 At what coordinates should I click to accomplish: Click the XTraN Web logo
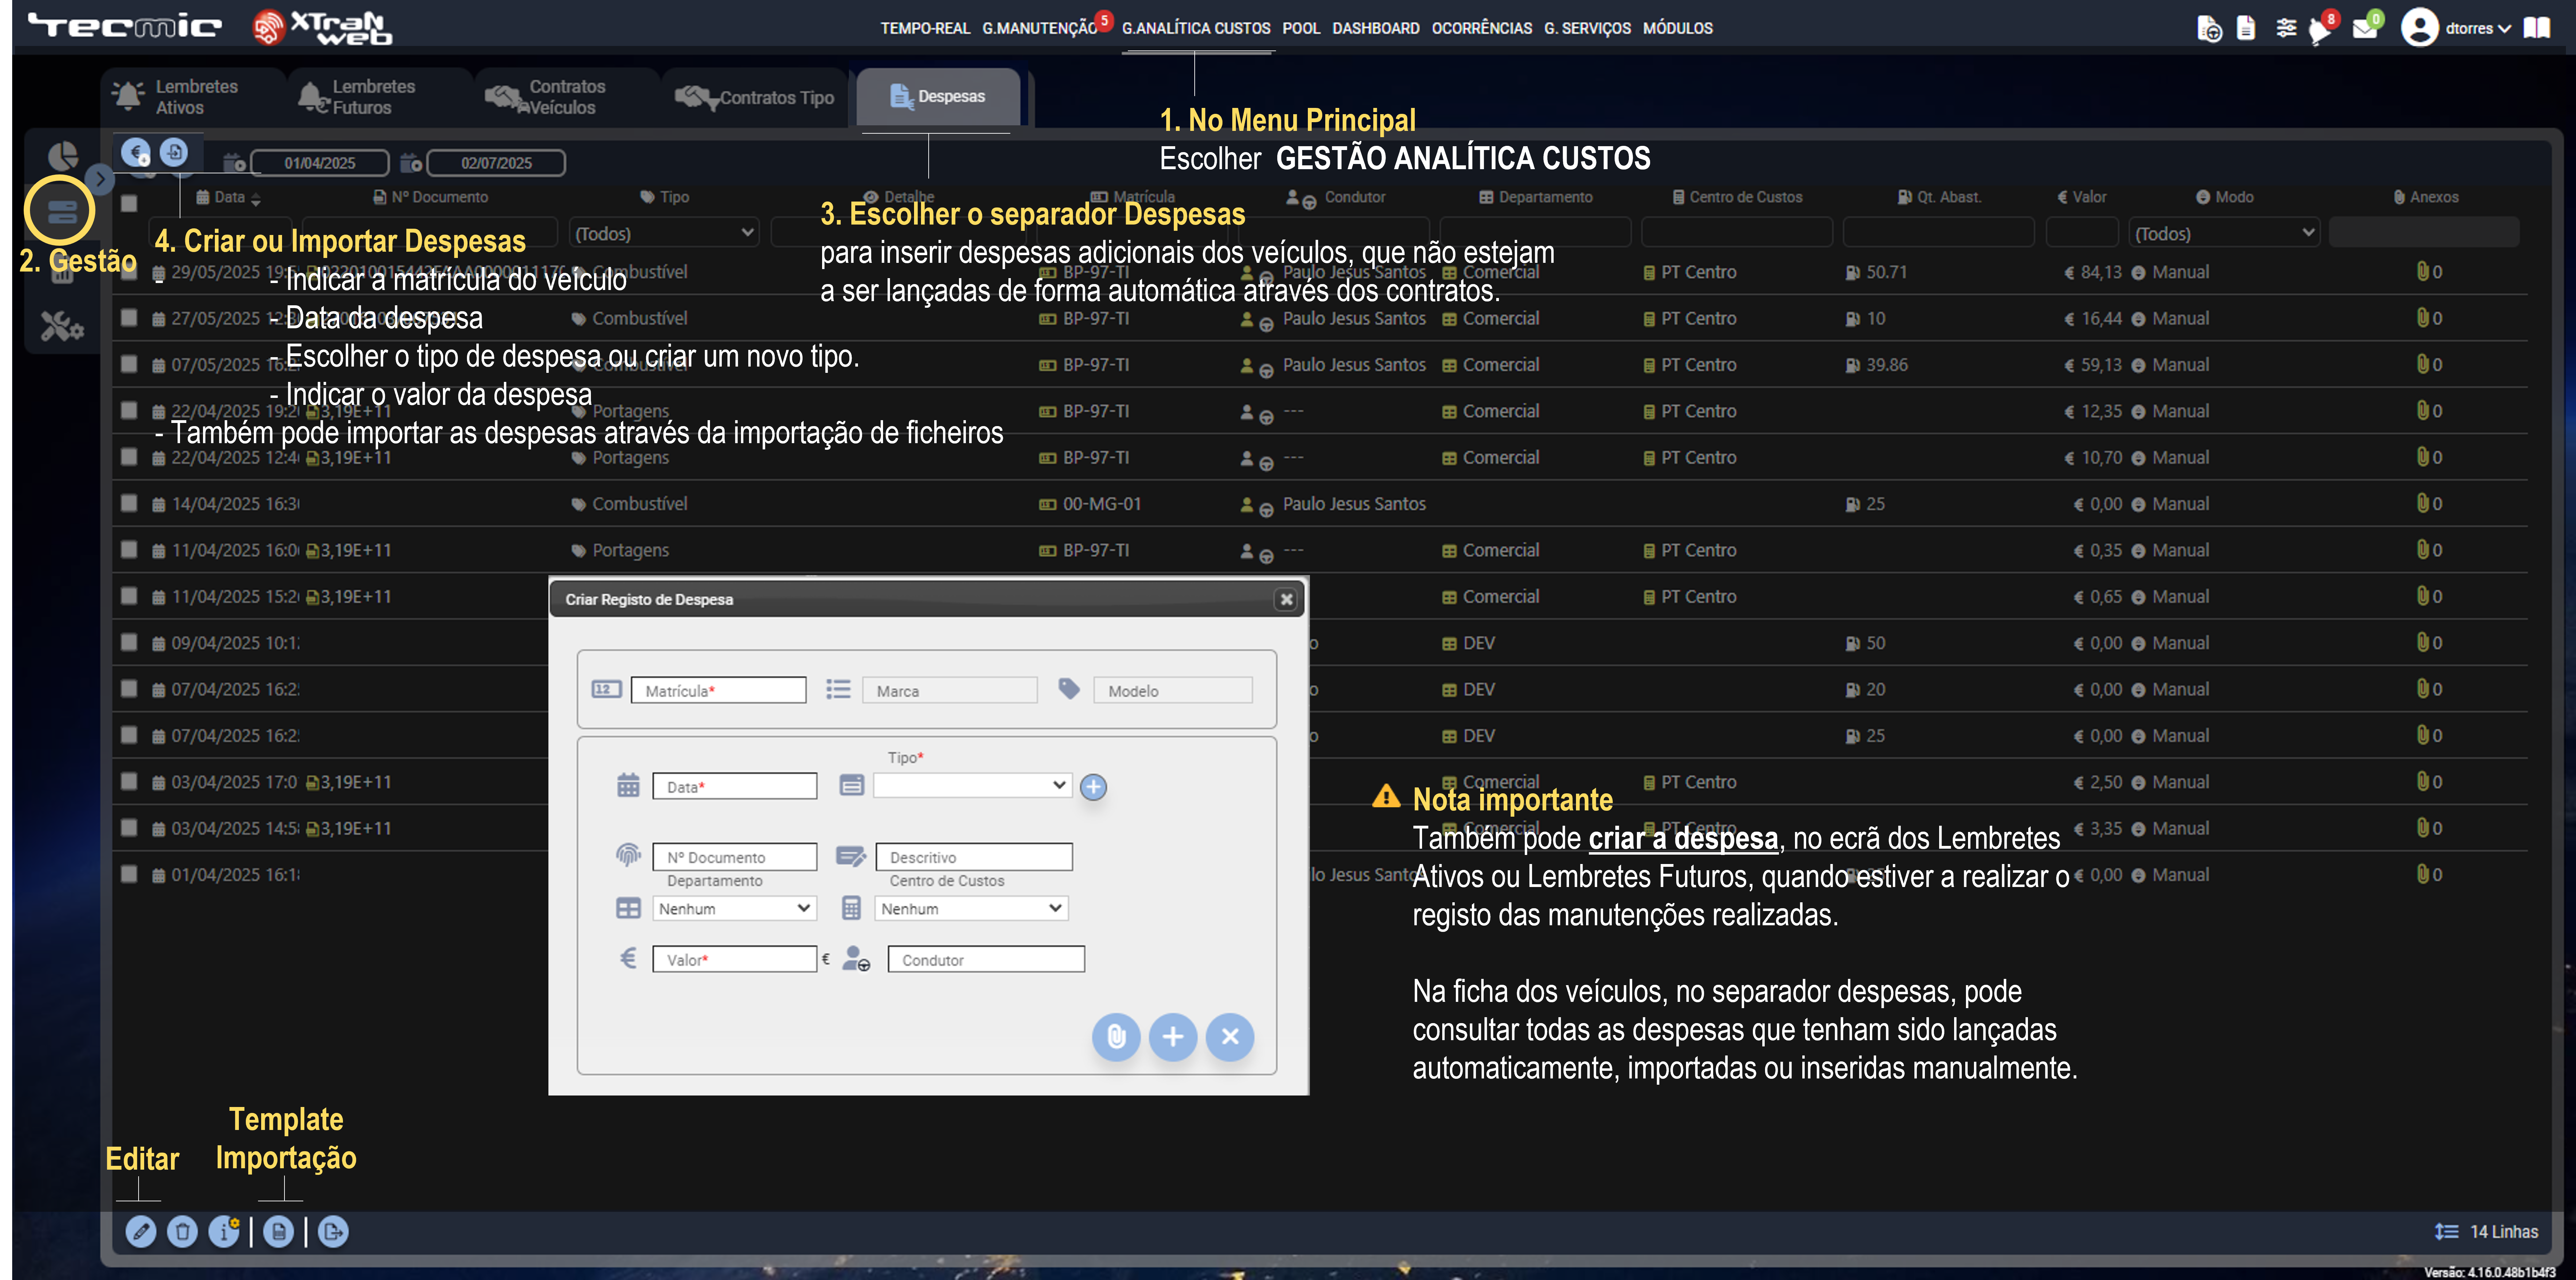[322, 27]
